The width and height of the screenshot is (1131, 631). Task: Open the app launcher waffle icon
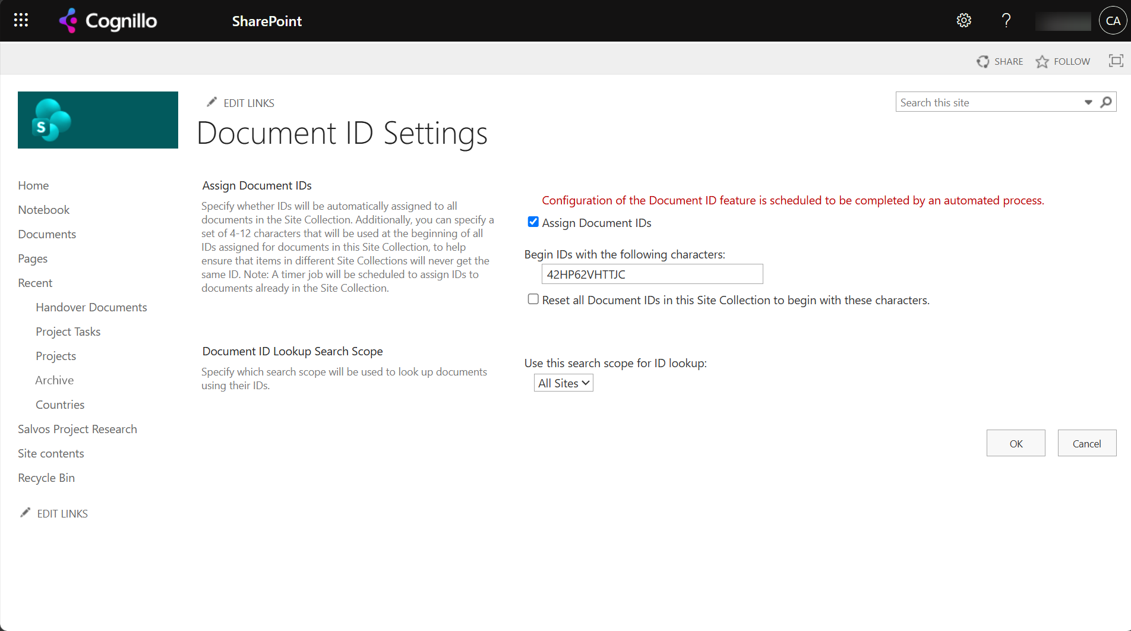[x=21, y=21]
